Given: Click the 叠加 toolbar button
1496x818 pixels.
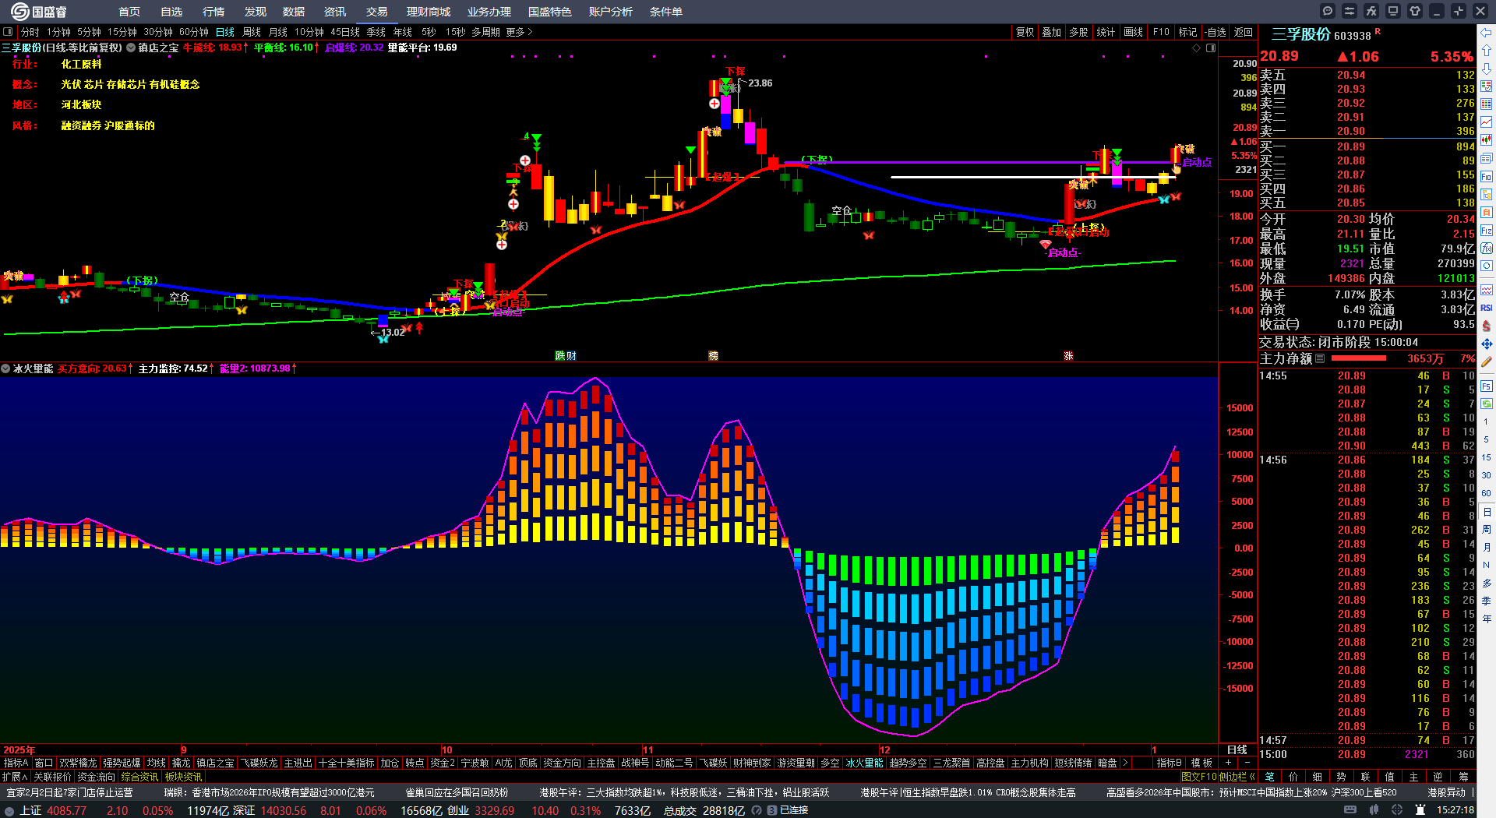Looking at the screenshot, I should [x=1052, y=32].
